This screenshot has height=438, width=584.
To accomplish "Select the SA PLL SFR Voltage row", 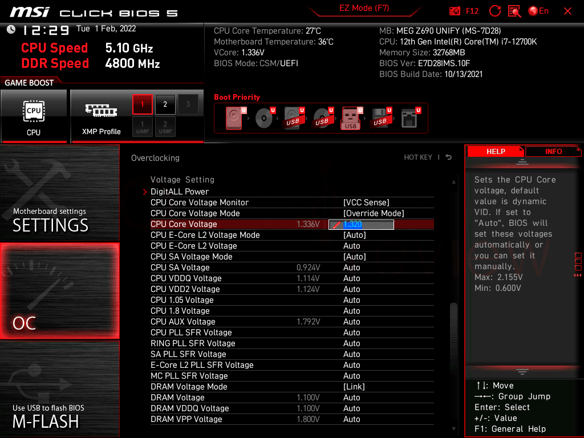I will 292,354.
